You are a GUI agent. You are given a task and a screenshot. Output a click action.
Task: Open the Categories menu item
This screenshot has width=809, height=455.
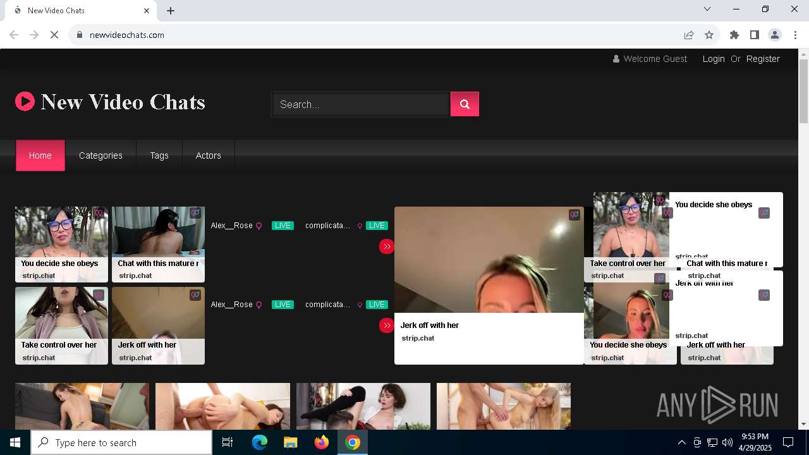tap(100, 155)
